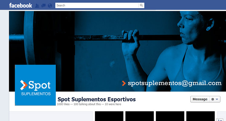
Task: Open the fourth black app tile
Action: [x=201, y=116]
